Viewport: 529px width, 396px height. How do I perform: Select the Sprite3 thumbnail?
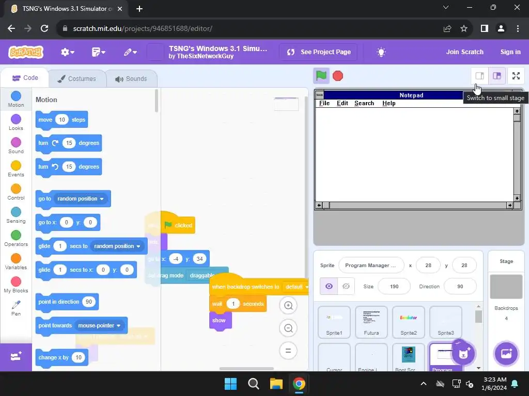pos(446,322)
